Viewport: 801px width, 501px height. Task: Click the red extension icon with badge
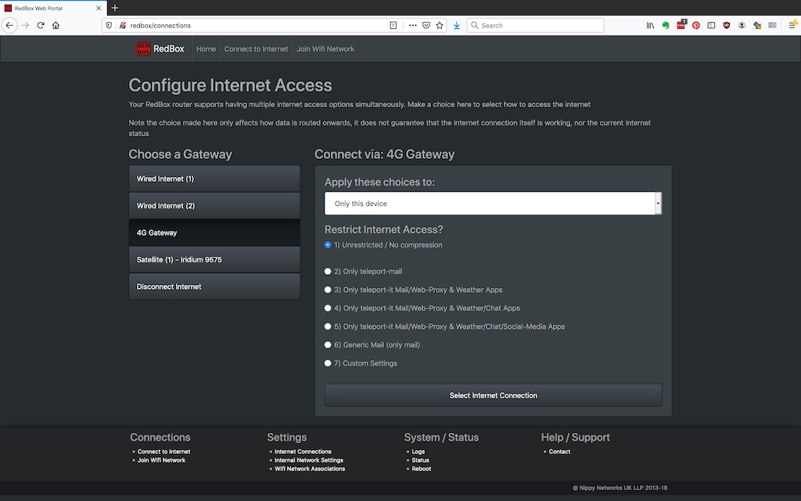point(681,24)
